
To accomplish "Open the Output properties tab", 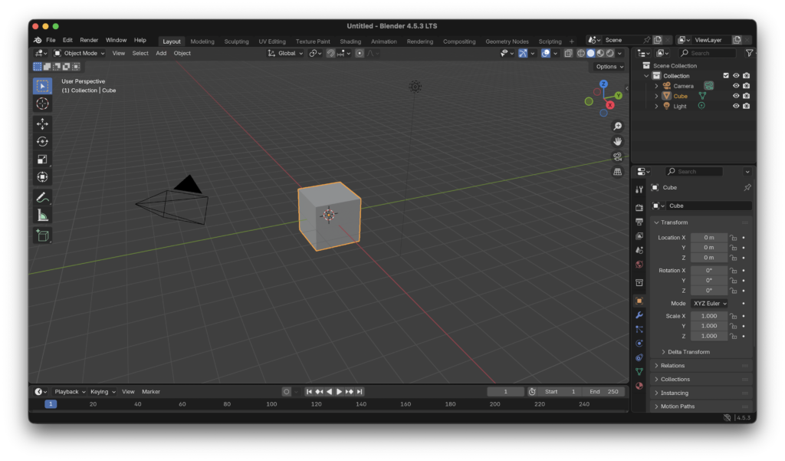I will tap(639, 222).
